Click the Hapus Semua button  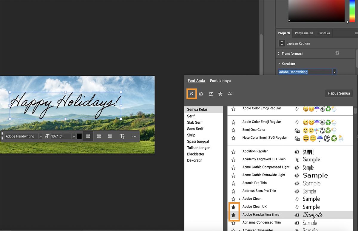click(339, 93)
